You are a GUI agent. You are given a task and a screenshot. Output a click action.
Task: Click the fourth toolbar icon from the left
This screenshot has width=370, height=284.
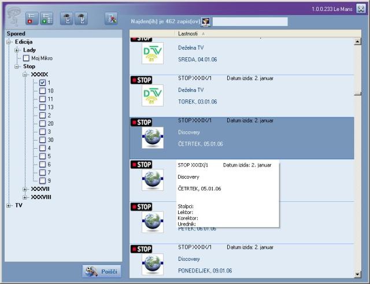click(x=83, y=18)
